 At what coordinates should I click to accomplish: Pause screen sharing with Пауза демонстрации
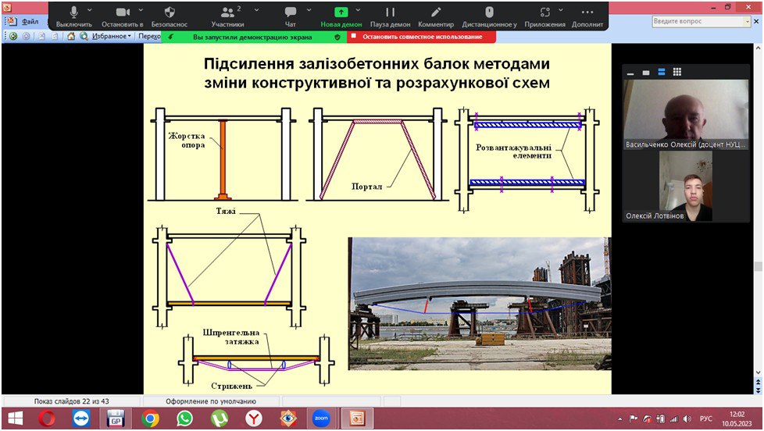[391, 16]
